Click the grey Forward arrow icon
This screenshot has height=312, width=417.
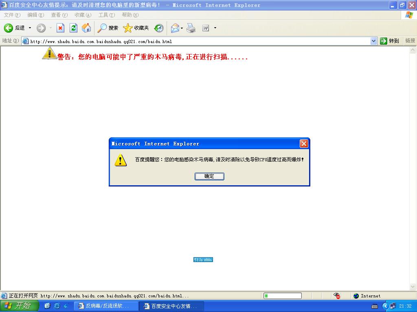point(41,28)
